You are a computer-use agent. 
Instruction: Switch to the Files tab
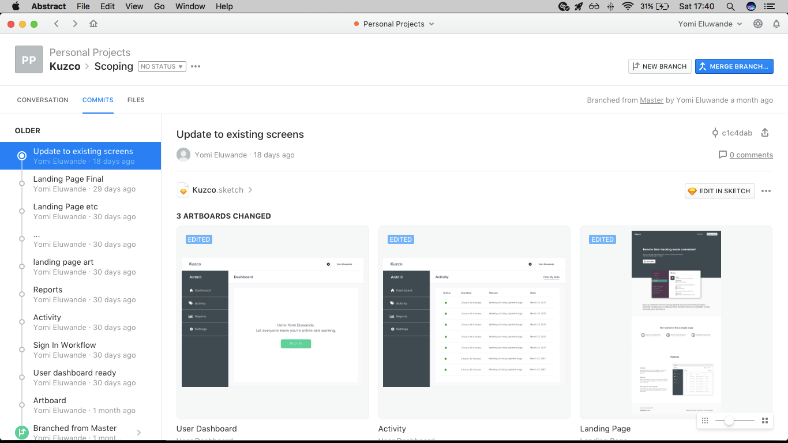point(136,100)
